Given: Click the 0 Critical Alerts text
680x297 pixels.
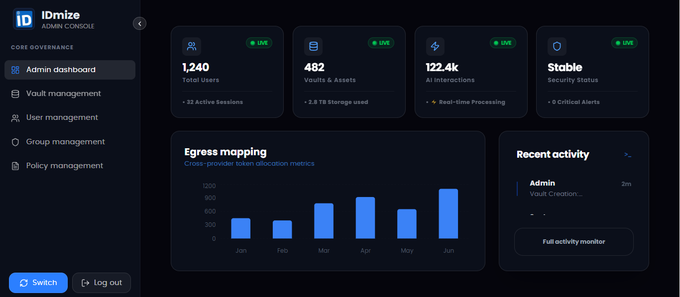Looking at the screenshot, I should 576,102.
